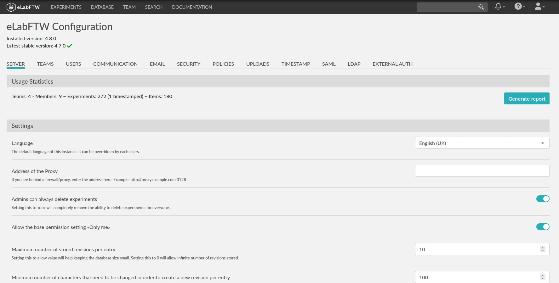
Task: Open the Communication tab
Action: [115, 64]
